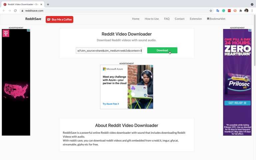Close the Reddit Video Downloader tab
This screenshot has height=160, width=256.
tap(41, 4)
